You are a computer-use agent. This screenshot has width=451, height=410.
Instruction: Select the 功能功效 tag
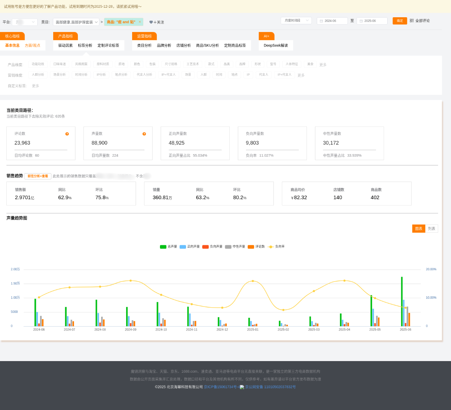point(38,64)
